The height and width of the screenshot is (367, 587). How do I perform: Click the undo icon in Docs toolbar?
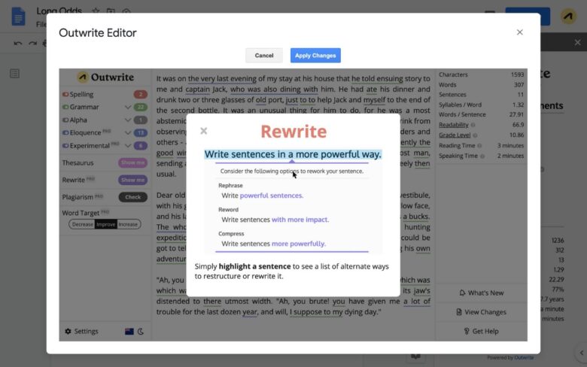click(17, 44)
